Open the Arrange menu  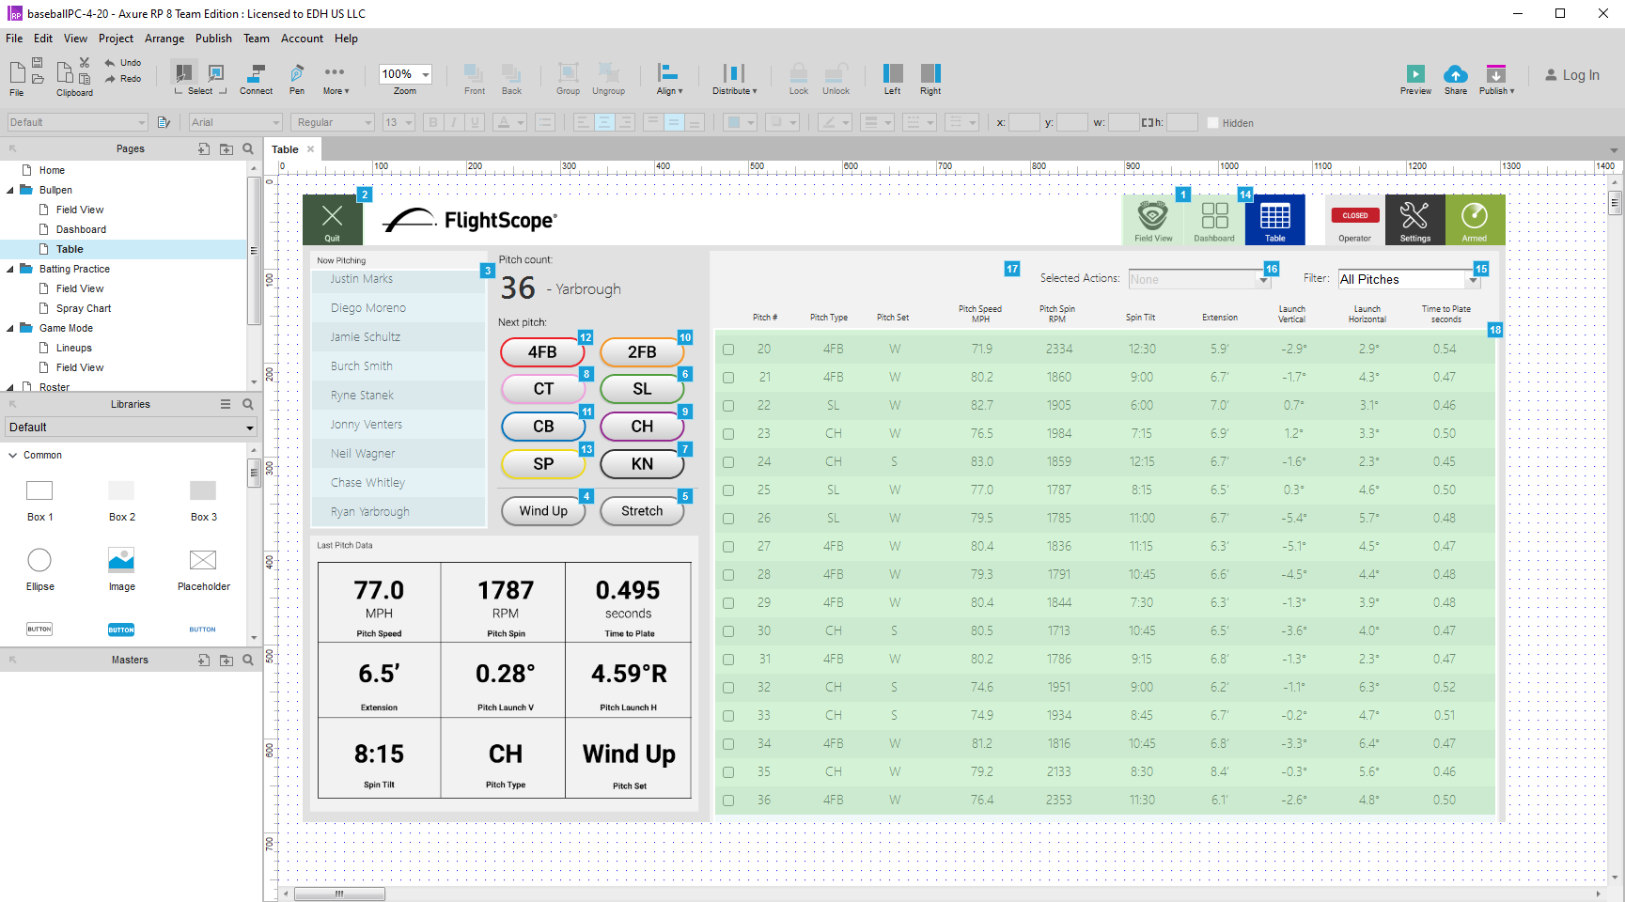[x=164, y=39]
